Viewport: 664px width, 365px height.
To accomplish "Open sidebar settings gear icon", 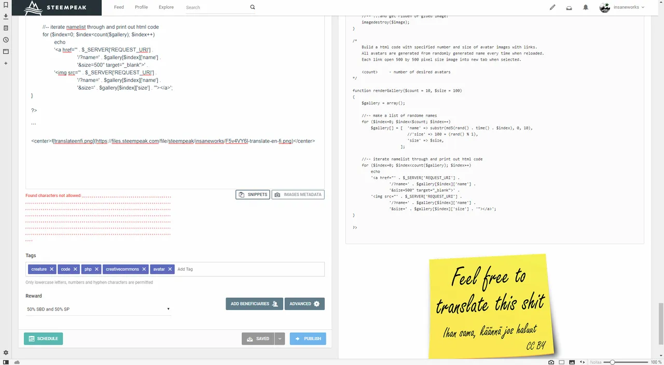I will coord(6,353).
